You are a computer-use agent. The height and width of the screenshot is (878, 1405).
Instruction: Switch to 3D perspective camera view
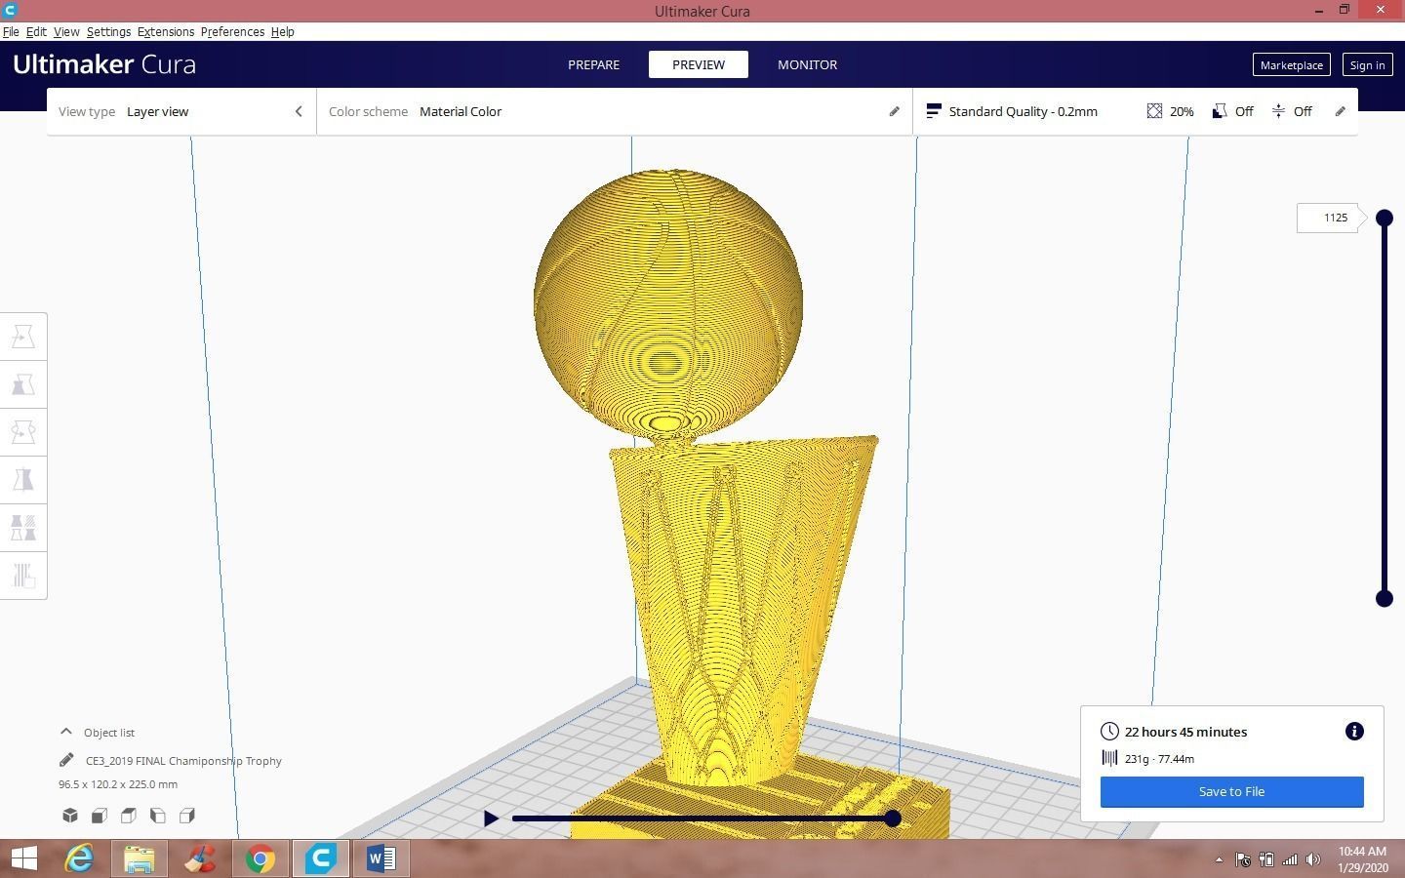tap(70, 816)
